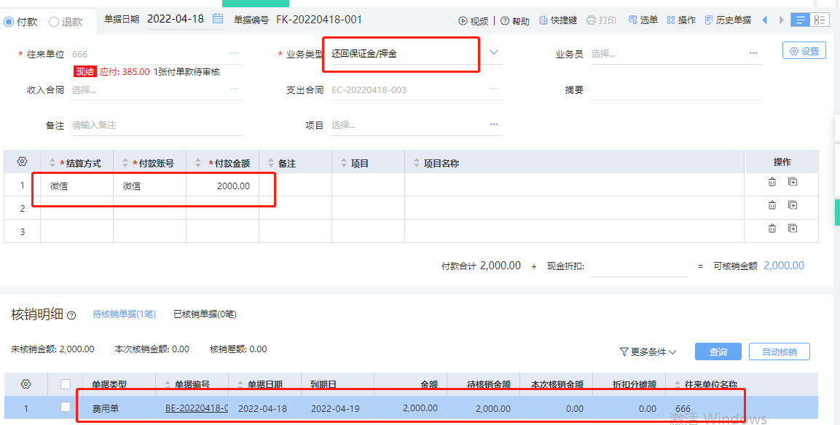The image size is (840, 425).
Task: Select the 付款 radio button
Action: 9,22
